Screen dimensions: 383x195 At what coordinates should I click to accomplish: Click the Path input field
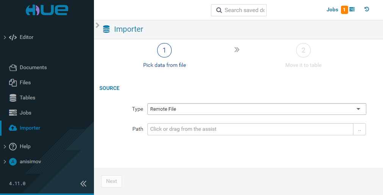[x=250, y=129]
